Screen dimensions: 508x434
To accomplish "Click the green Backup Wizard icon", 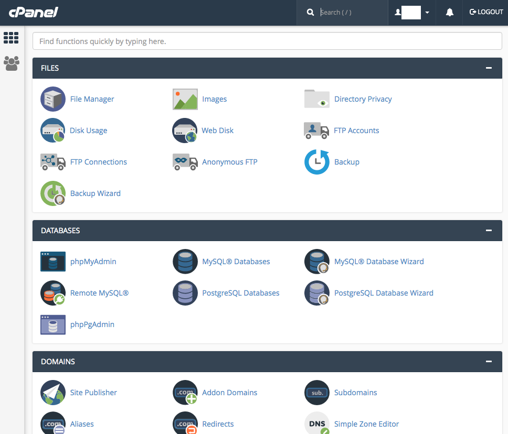I will [x=53, y=193].
